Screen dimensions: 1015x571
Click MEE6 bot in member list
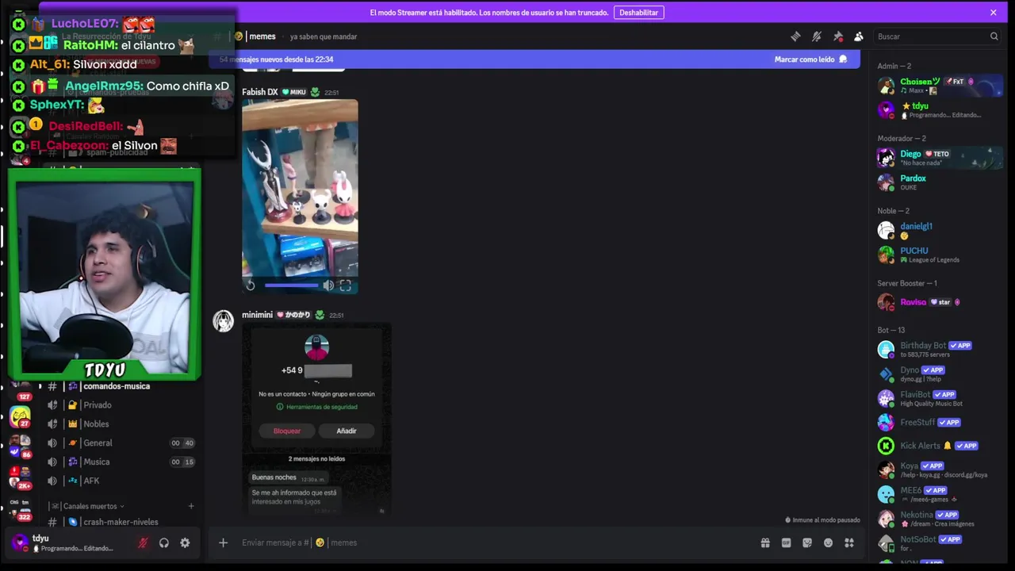click(940, 494)
